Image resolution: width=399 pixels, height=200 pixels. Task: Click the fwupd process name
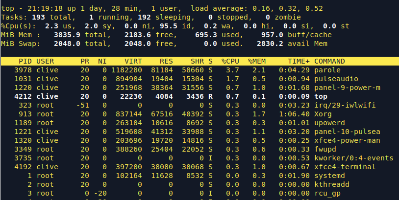(325, 150)
